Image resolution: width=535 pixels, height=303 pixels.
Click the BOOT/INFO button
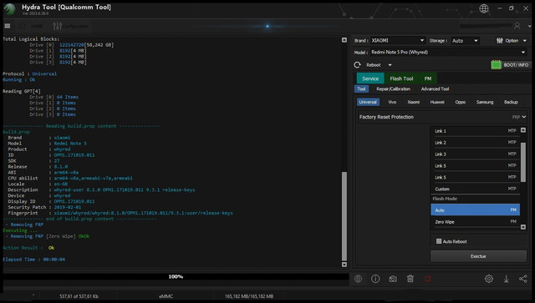point(511,65)
